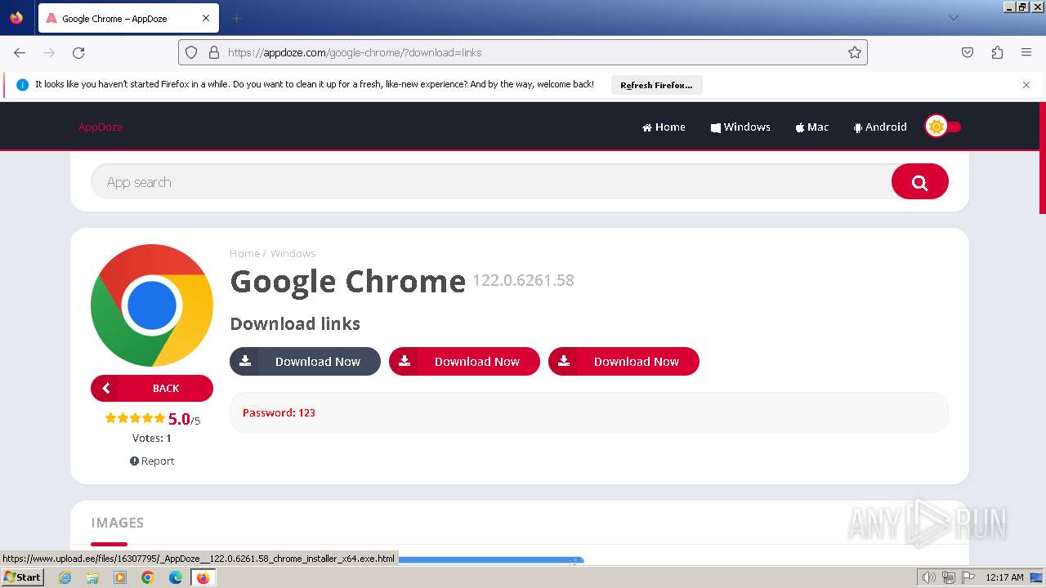Click the Firefox taskbar button
1046x588 pixels.
pyautogui.click(x=203, y=577)
